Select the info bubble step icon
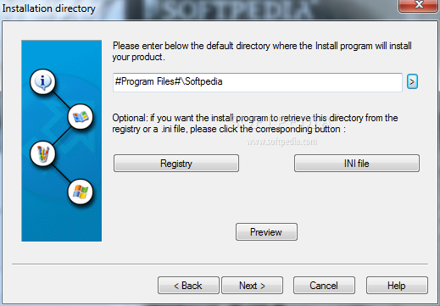The height and width of the screenshot is (306, 440). tap(42, 81)
